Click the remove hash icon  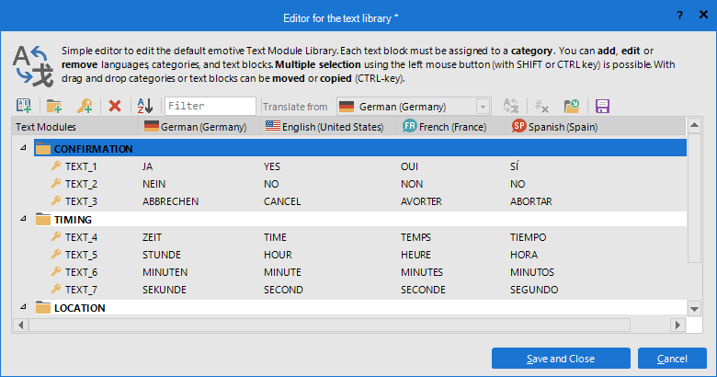pyautogui.click(x=541, y=106)
